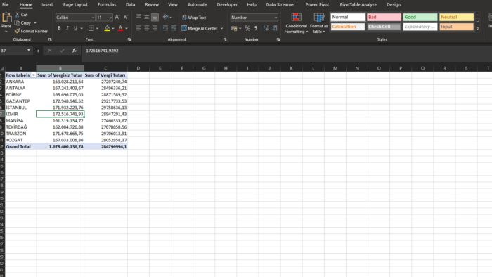
Task: Click the Paste icon
Action: click(6, 18)
